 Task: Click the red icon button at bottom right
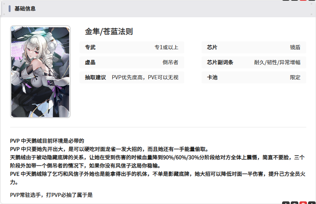[x=303, y=202]
